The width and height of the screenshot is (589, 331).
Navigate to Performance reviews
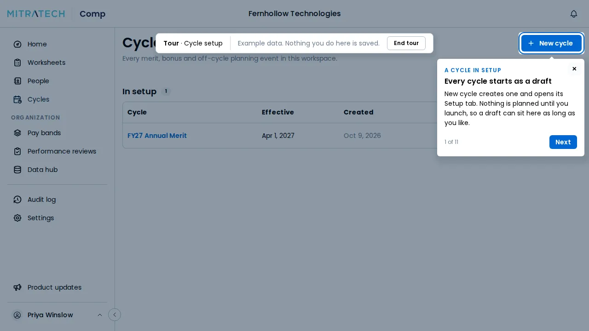point(57,151)
